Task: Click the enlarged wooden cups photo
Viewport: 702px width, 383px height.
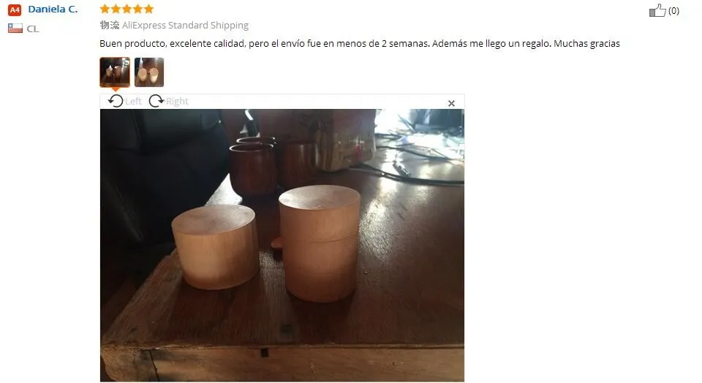Action: pyautogui.click(x=282, y=245)
